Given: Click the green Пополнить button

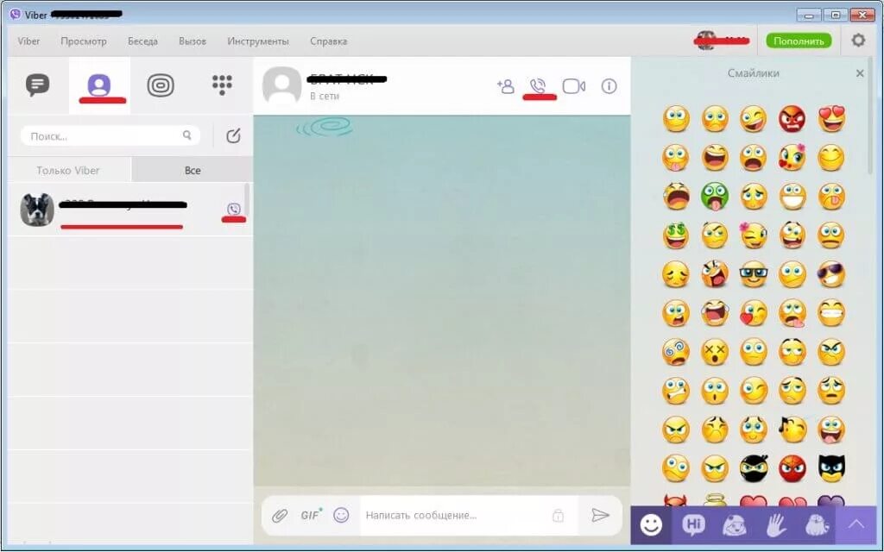Looking at the screenshot, I should click(x=799, y=41).
